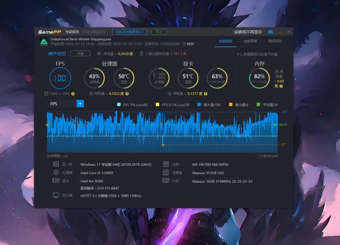This screenshot has height=245, width=340.
Task: Click the CO2 emission bottle icon
Action: 141,54
